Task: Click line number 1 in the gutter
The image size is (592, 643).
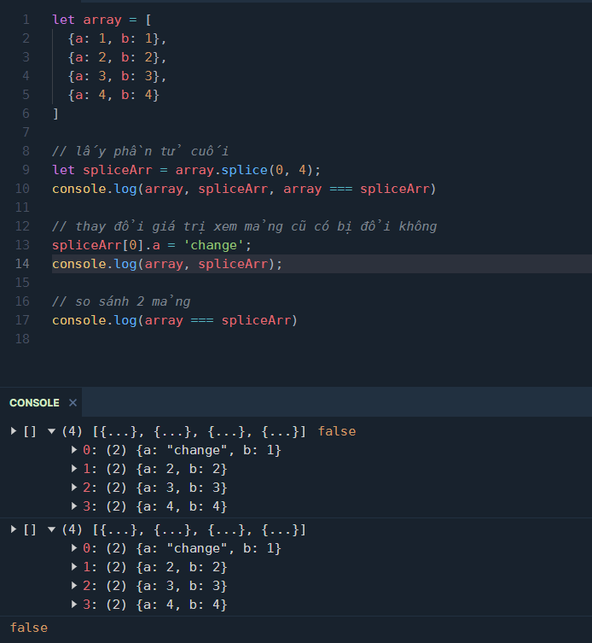Action: click(26, 20)
